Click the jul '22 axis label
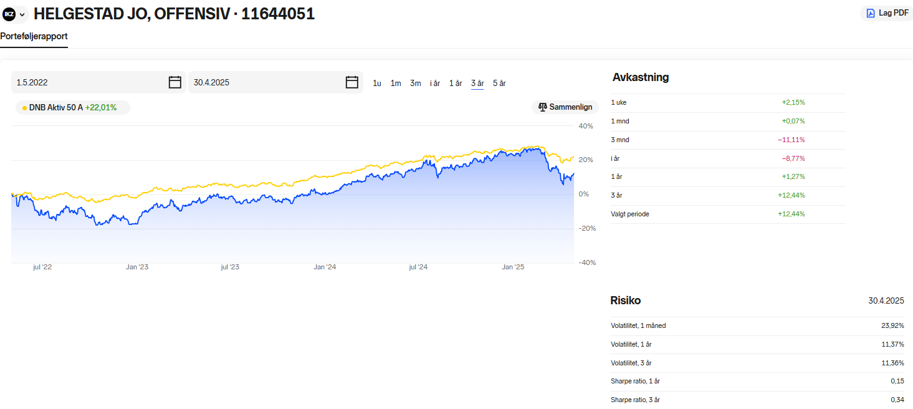Viewport: 913px width, 409px height. 42,267
